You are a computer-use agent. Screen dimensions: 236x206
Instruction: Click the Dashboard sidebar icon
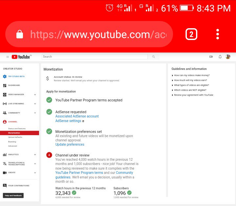5,85
